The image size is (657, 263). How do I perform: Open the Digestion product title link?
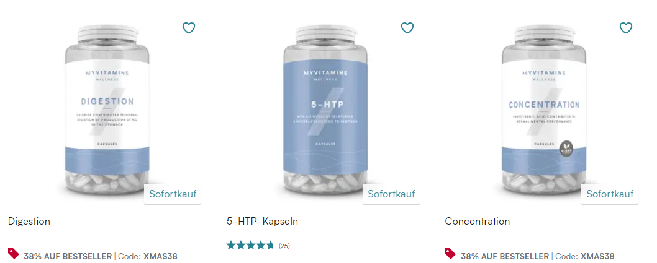pyautogui.click(x=29, y=222)
